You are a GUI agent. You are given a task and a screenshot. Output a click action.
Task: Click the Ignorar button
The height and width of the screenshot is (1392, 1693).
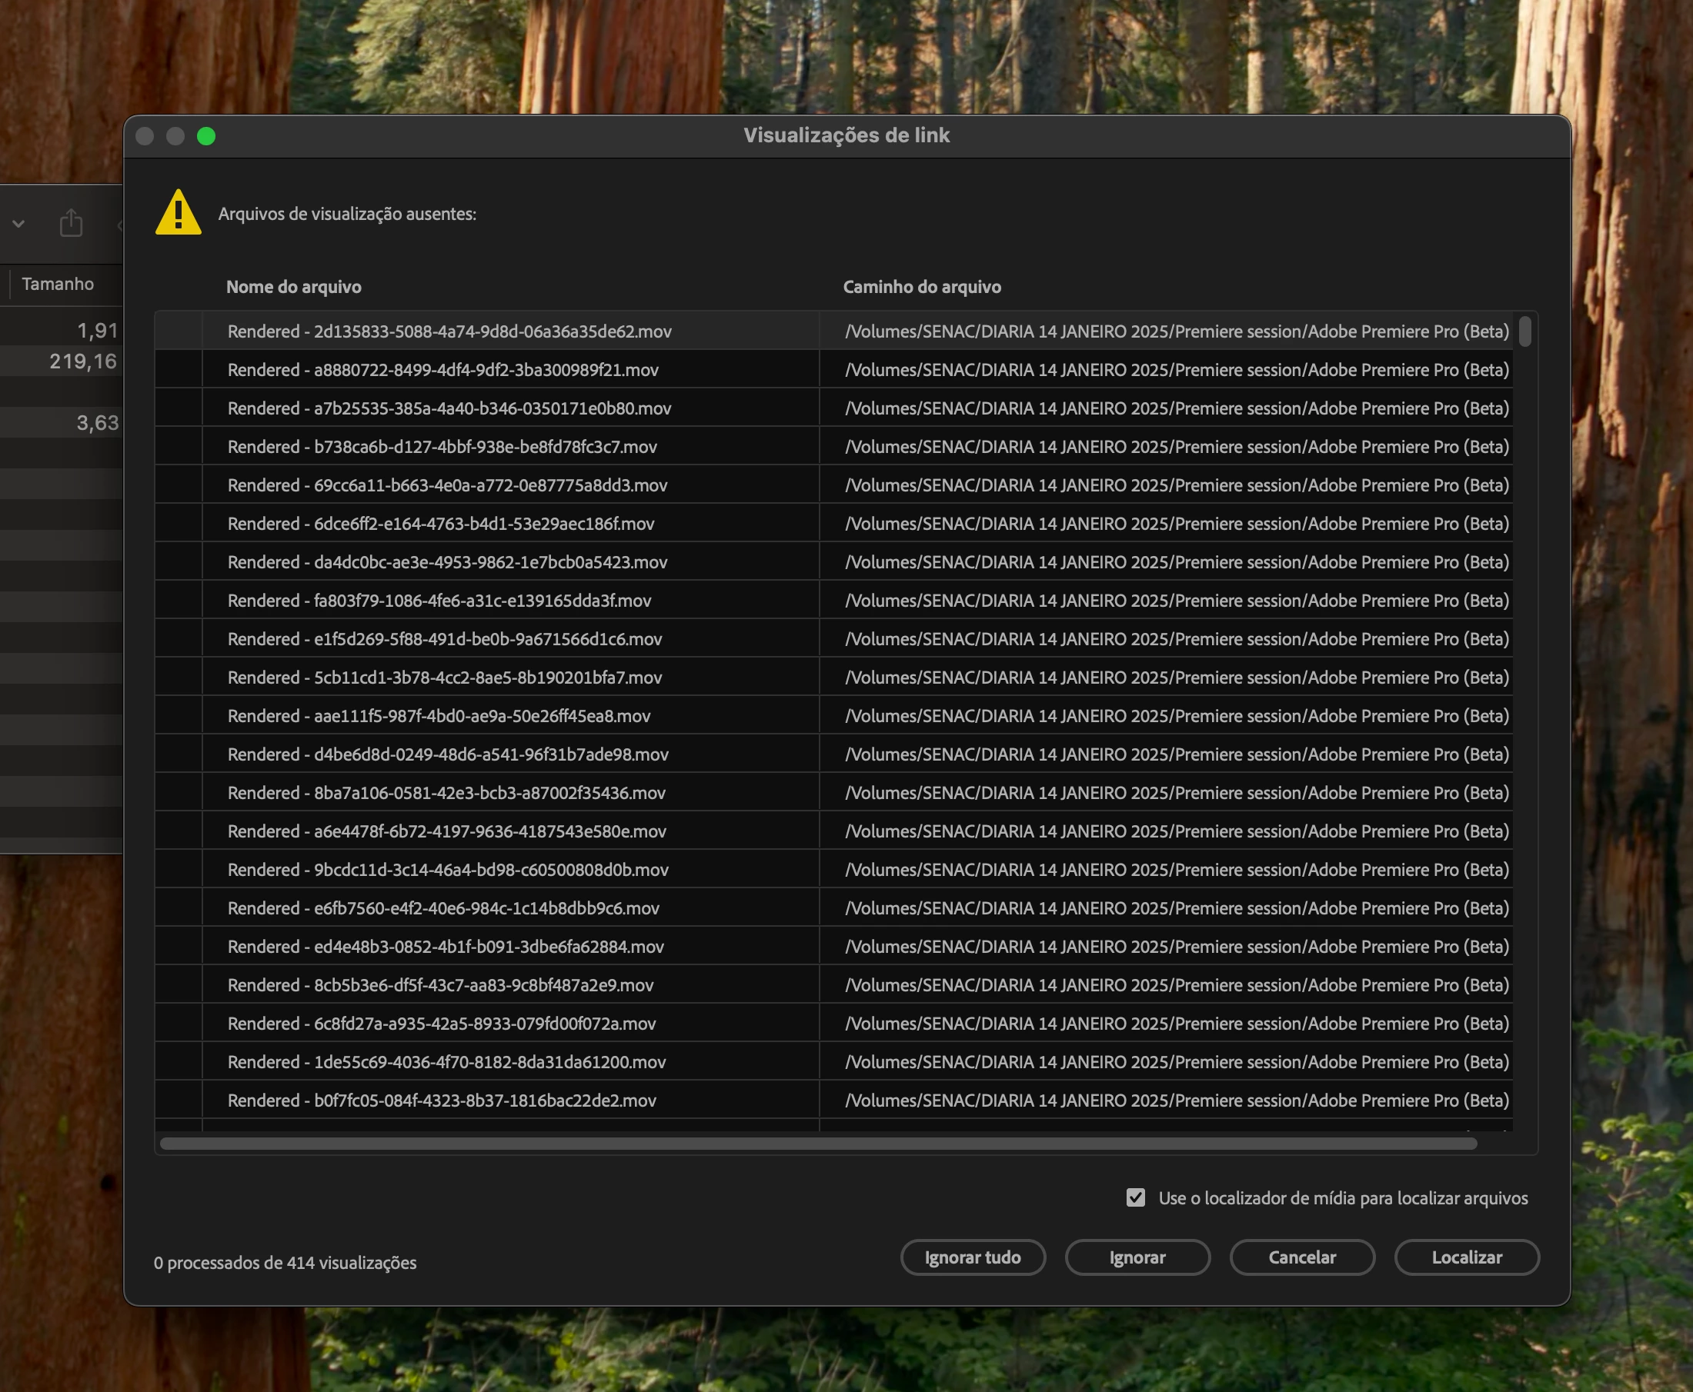pos(1137,1257)
